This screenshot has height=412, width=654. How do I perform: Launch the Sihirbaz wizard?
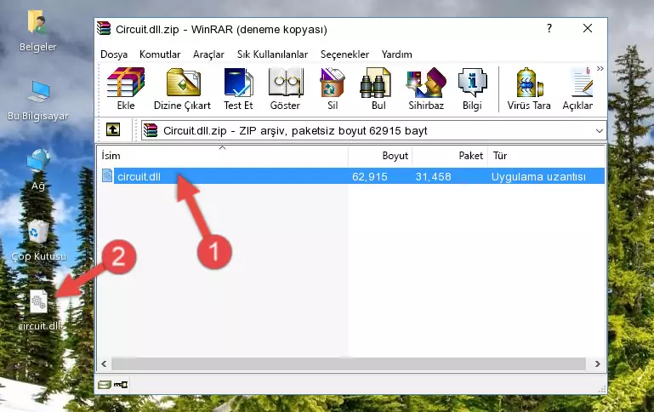point(426,89)
